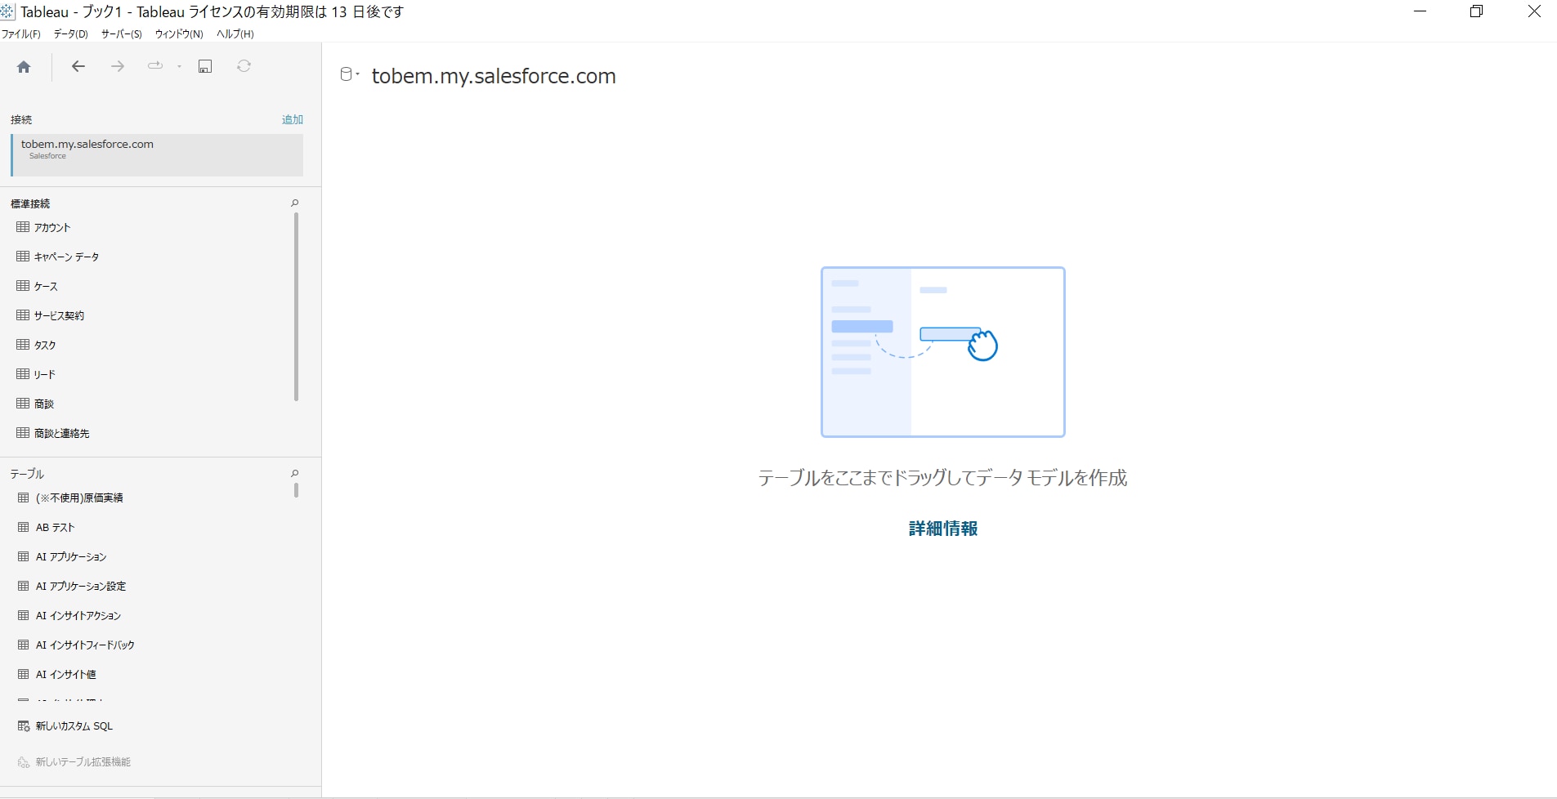Screen dimensions: 1557x799
Task: Click the refresh data source icon
Action: [x=244, y=67]
